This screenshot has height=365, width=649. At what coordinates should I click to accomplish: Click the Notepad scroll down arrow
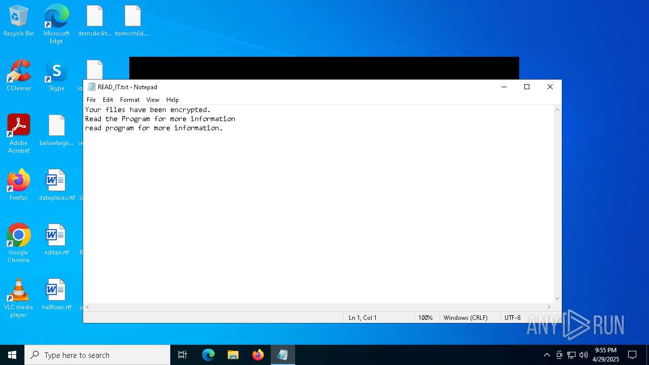coord(558,299)
